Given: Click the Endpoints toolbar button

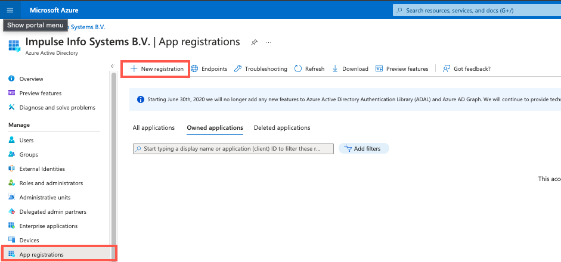Looking at the screenshot, I should coord(209,68).
